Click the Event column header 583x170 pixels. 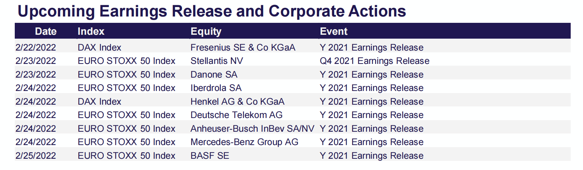coord(333,31)
